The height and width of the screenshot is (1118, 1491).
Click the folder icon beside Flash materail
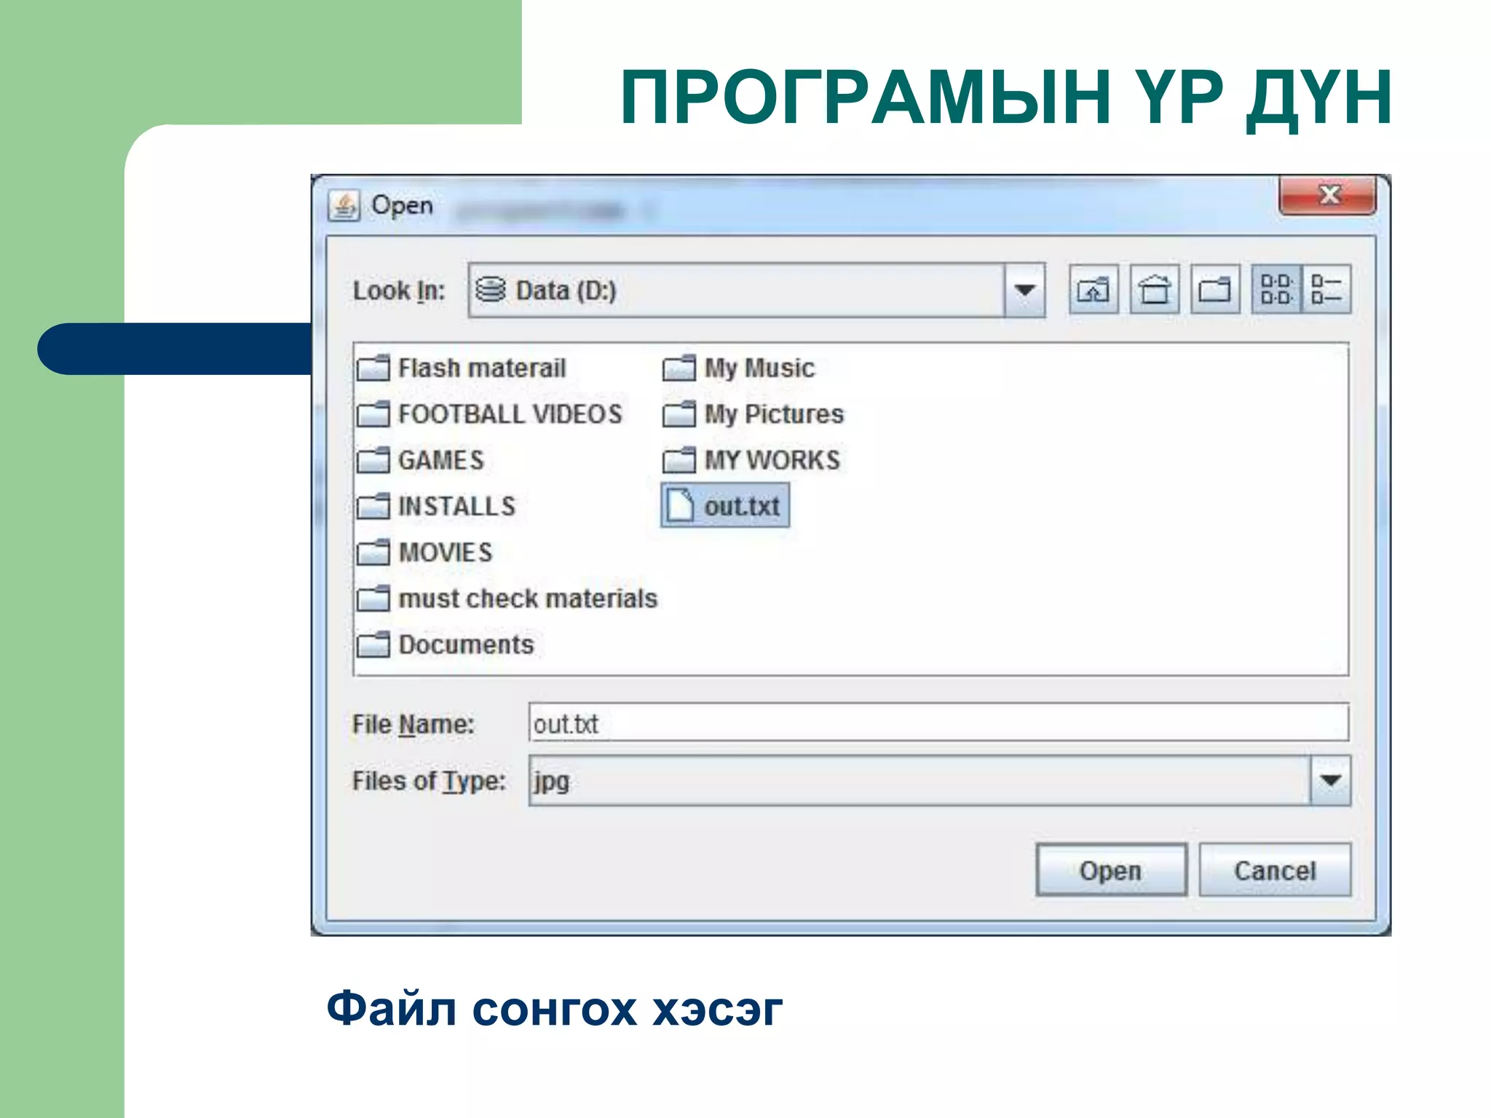coord(373,368)
